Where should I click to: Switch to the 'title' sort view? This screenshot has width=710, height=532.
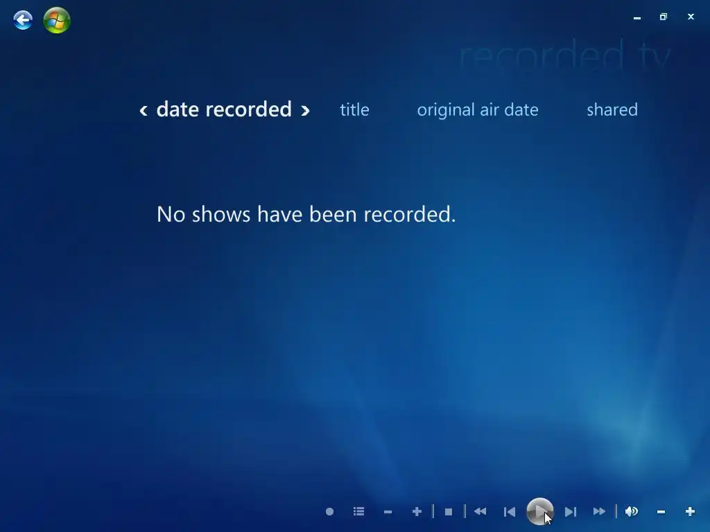(x=354, y=109)
